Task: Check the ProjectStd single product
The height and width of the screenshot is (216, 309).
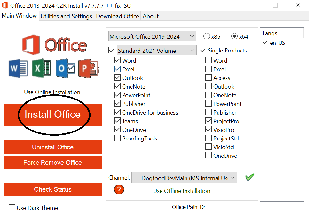Action: point(209,138)
